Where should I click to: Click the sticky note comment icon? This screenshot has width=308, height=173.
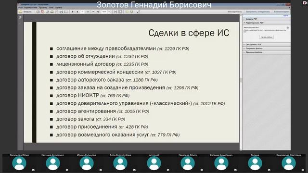(127, 12)
